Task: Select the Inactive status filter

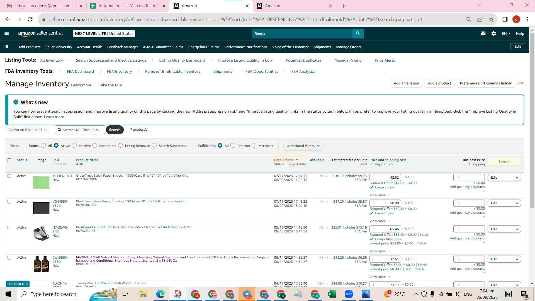Action: 74,145
